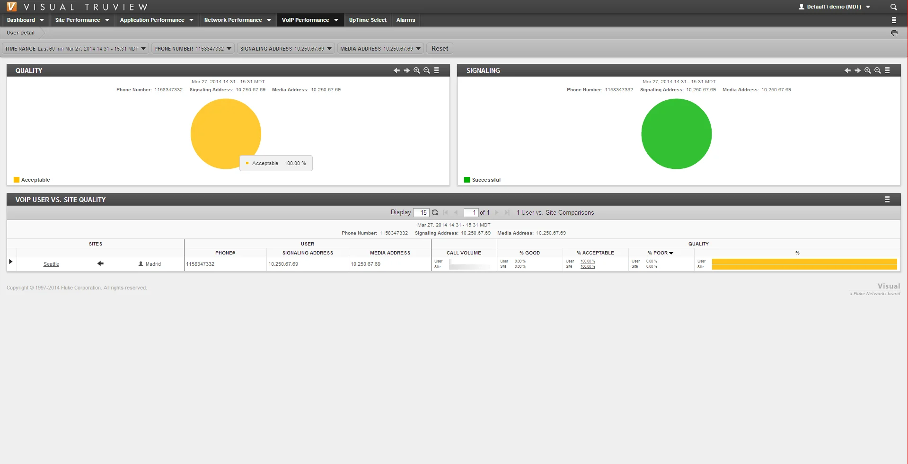Viewport: 908px width, 464px height.
Task: Go to previous page of comparisons
Action: 456,212
